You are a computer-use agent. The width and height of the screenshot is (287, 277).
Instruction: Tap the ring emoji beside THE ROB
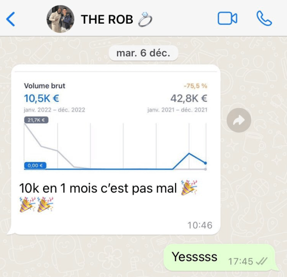[x=145, y=19]
